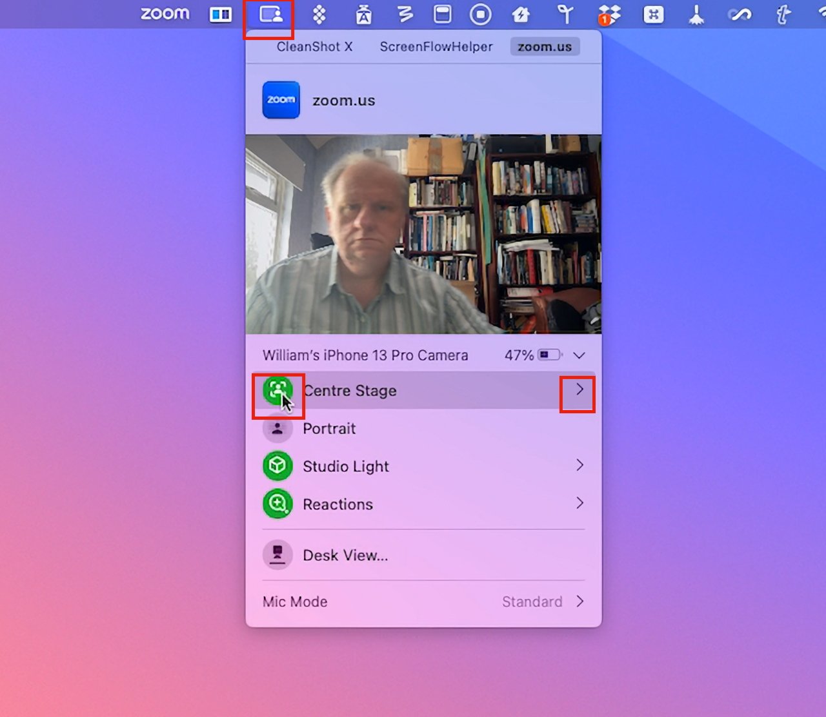826x717 pixels.
Task: Switch to the CleanShot X tab
Action: pyautogui.click(x=314, y=47)
